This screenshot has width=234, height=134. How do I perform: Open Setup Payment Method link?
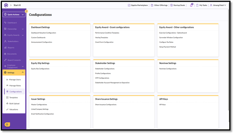tap(168, 47)
